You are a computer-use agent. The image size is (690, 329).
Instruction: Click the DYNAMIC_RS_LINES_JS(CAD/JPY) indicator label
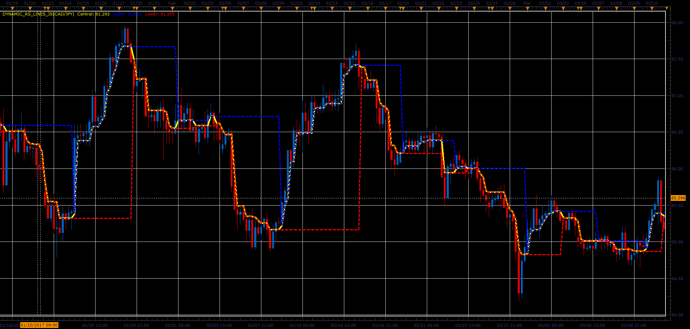coord(38,14)
